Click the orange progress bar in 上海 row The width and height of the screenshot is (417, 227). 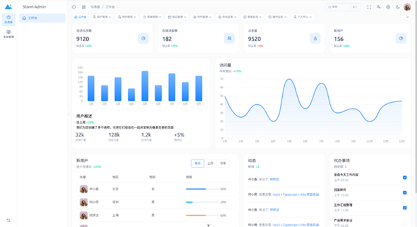[x=202, y=216]
